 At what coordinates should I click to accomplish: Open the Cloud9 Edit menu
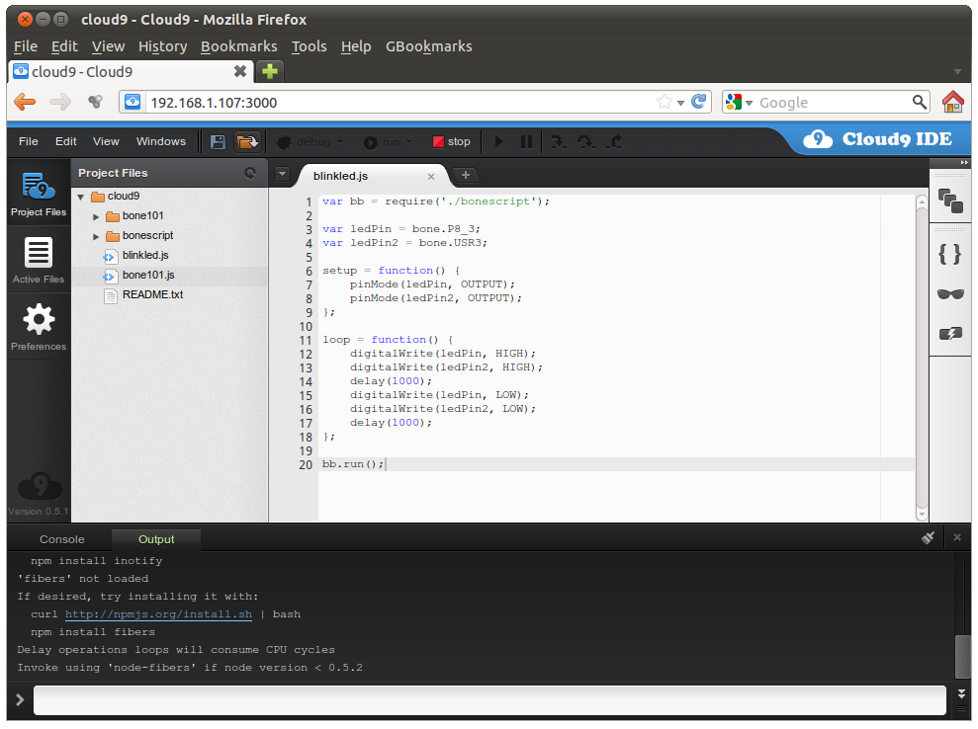(66, 141)
